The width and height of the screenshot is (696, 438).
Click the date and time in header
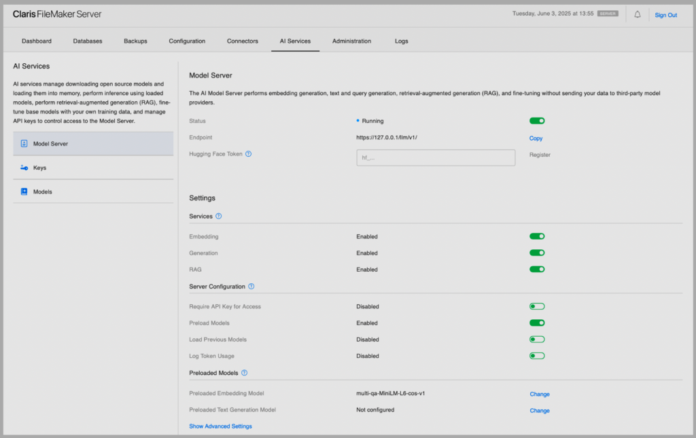(x=553, y=14)
